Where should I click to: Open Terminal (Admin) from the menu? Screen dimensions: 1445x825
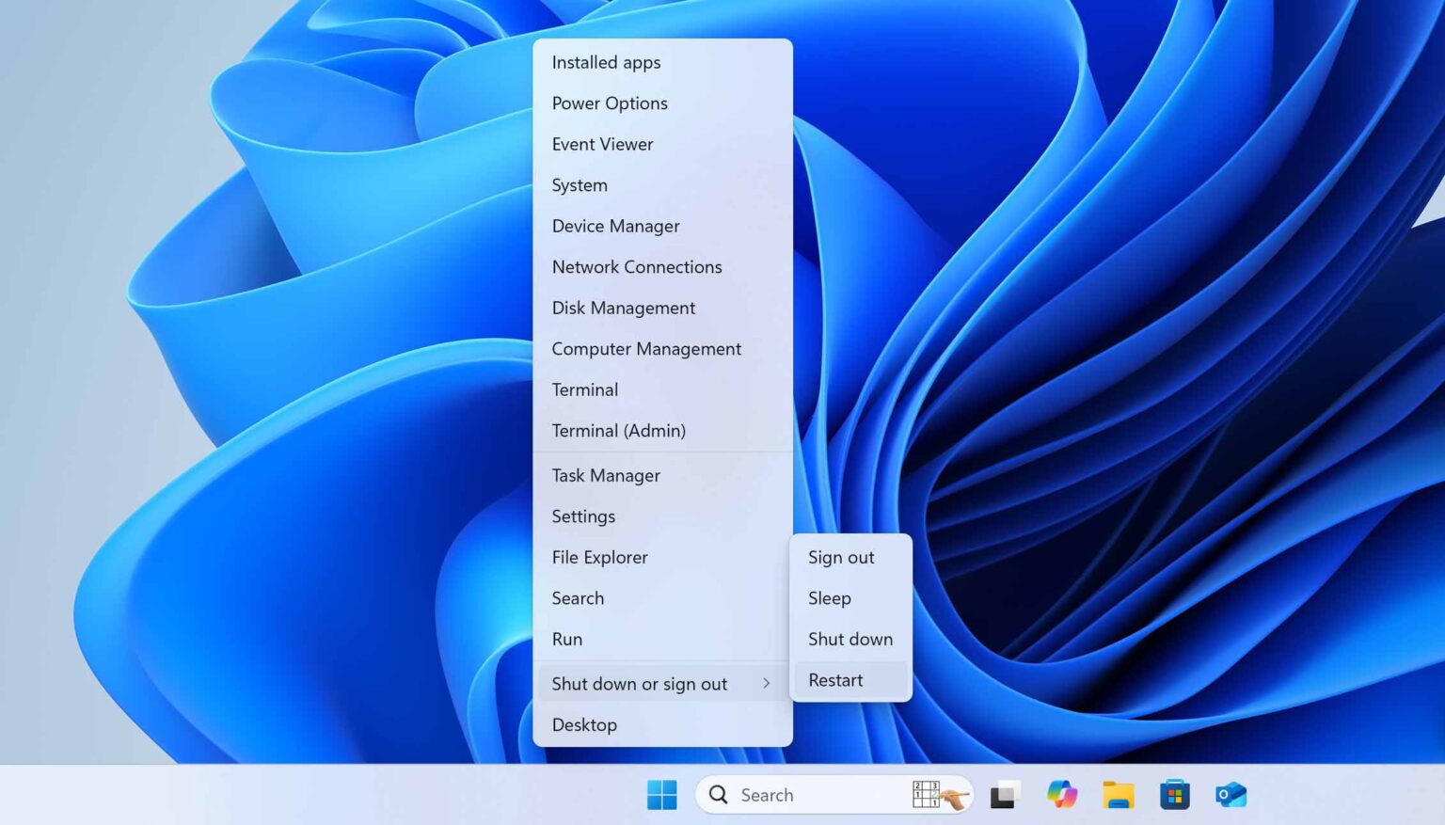pos(618,431)
